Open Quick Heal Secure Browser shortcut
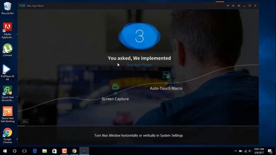The width and height of the screenshot is (276, 155). click(7, 93)
